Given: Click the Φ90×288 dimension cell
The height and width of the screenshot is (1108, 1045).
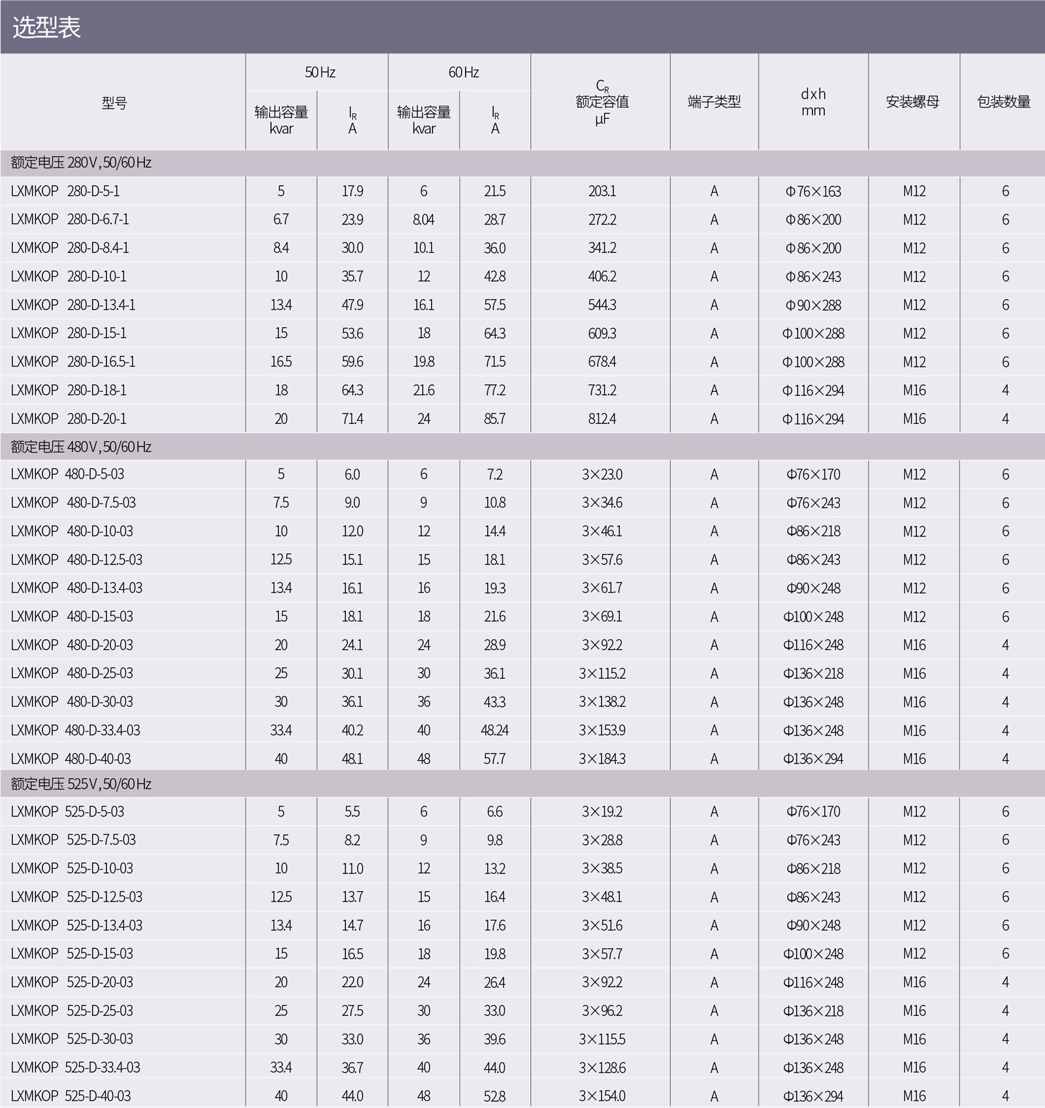Looking at the screenshot, I should point(813,305).
